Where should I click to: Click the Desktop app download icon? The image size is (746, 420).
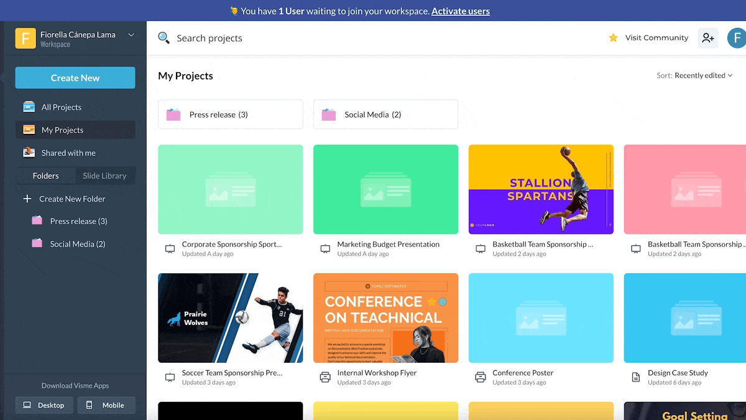click(25, 405)
